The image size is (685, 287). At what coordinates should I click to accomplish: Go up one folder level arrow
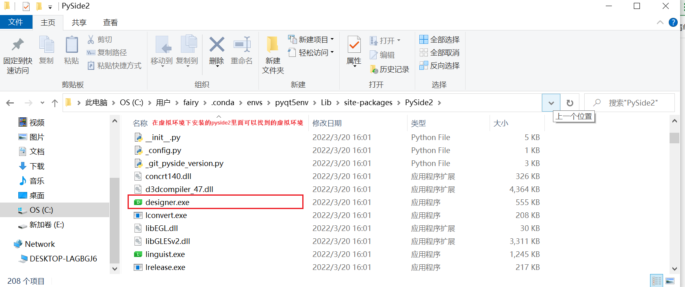(x=55, y=103)
